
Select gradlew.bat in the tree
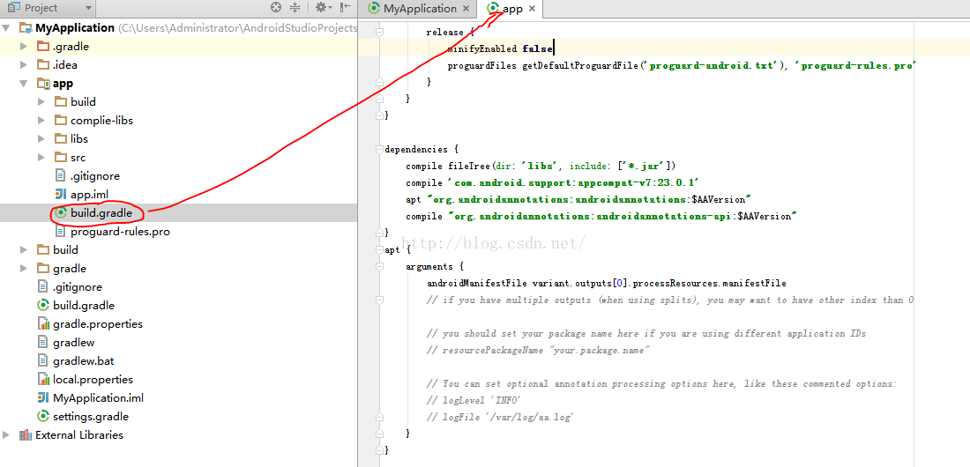(x=82, y=361)
